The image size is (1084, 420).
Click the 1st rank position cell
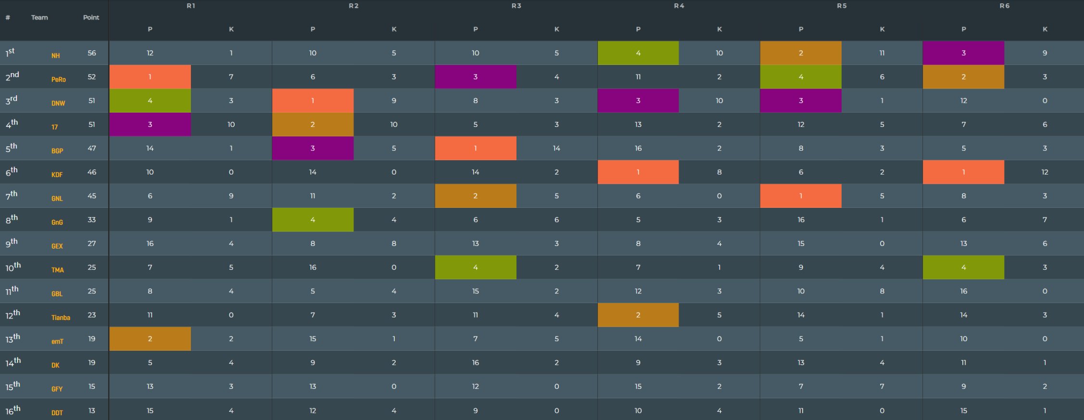point(10,53)
